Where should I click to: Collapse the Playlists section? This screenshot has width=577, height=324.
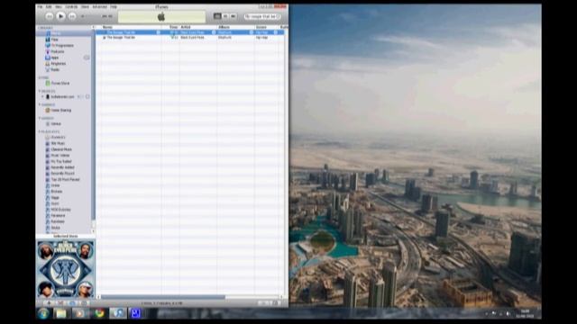40,131
